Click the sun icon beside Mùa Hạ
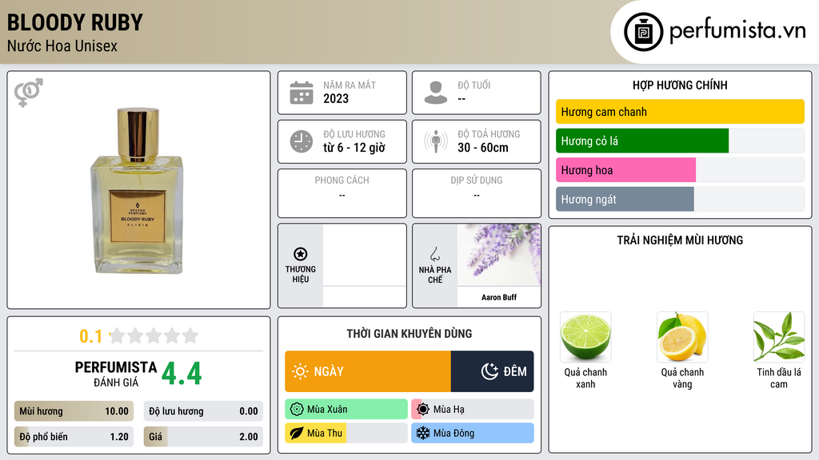Viewport: 819px width, 460px height. point(423,410)
